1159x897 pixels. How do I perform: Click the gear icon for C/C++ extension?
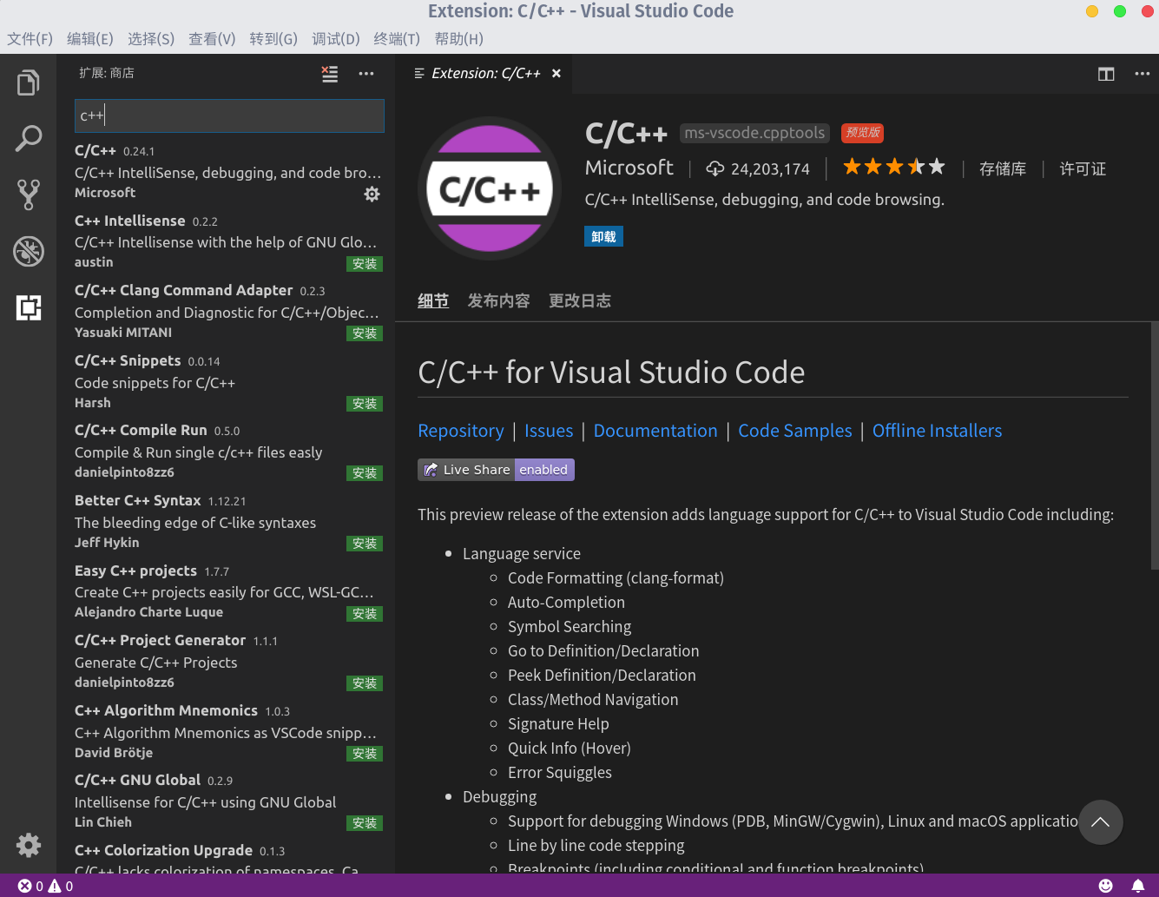click(x=372, y=194)
